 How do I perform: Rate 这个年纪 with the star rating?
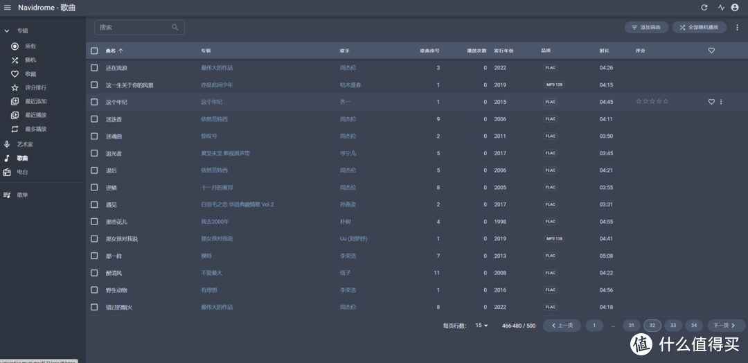(x=652, y=102)
